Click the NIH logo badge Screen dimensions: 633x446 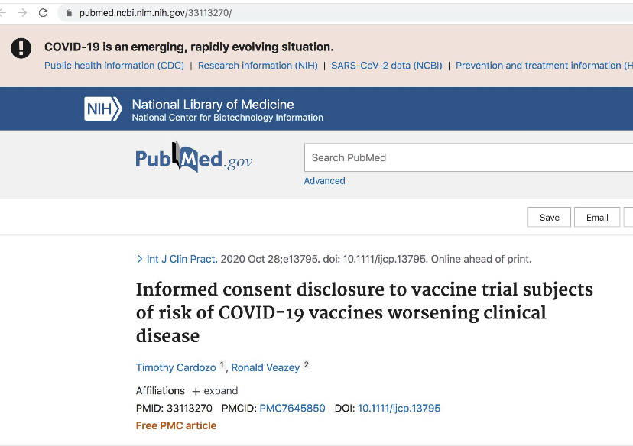point(103,109)
